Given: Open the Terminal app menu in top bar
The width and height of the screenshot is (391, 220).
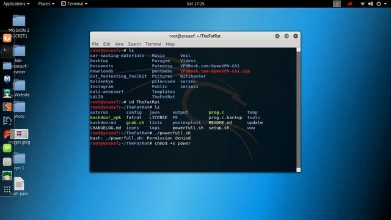Looking at the screenshot, I should coord(75,4).
